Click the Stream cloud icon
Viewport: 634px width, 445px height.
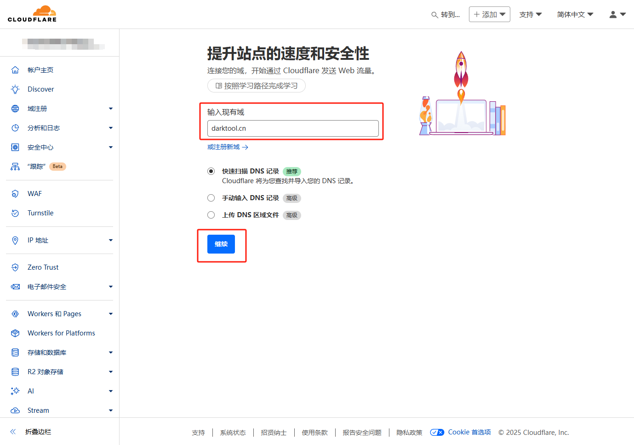(15, 410)
